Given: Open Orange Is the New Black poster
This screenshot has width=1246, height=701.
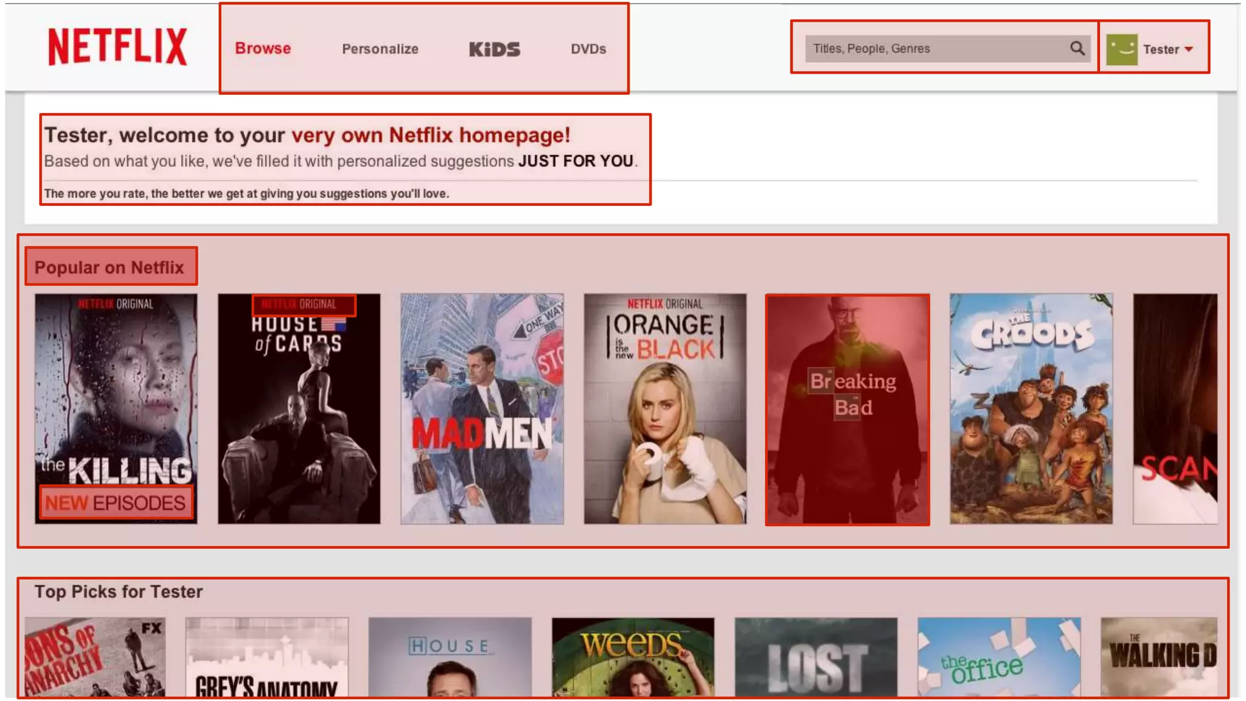Looking at the screenshot, I should tap(665, 408).
